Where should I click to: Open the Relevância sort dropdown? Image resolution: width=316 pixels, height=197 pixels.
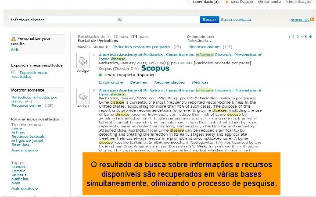pyautogui.click(x=200, y=41)
